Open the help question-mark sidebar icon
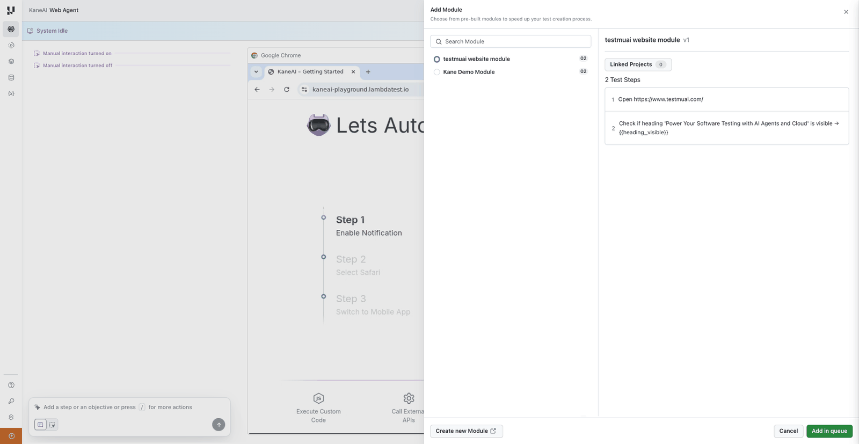859x444 pixels. pos(11,385)
